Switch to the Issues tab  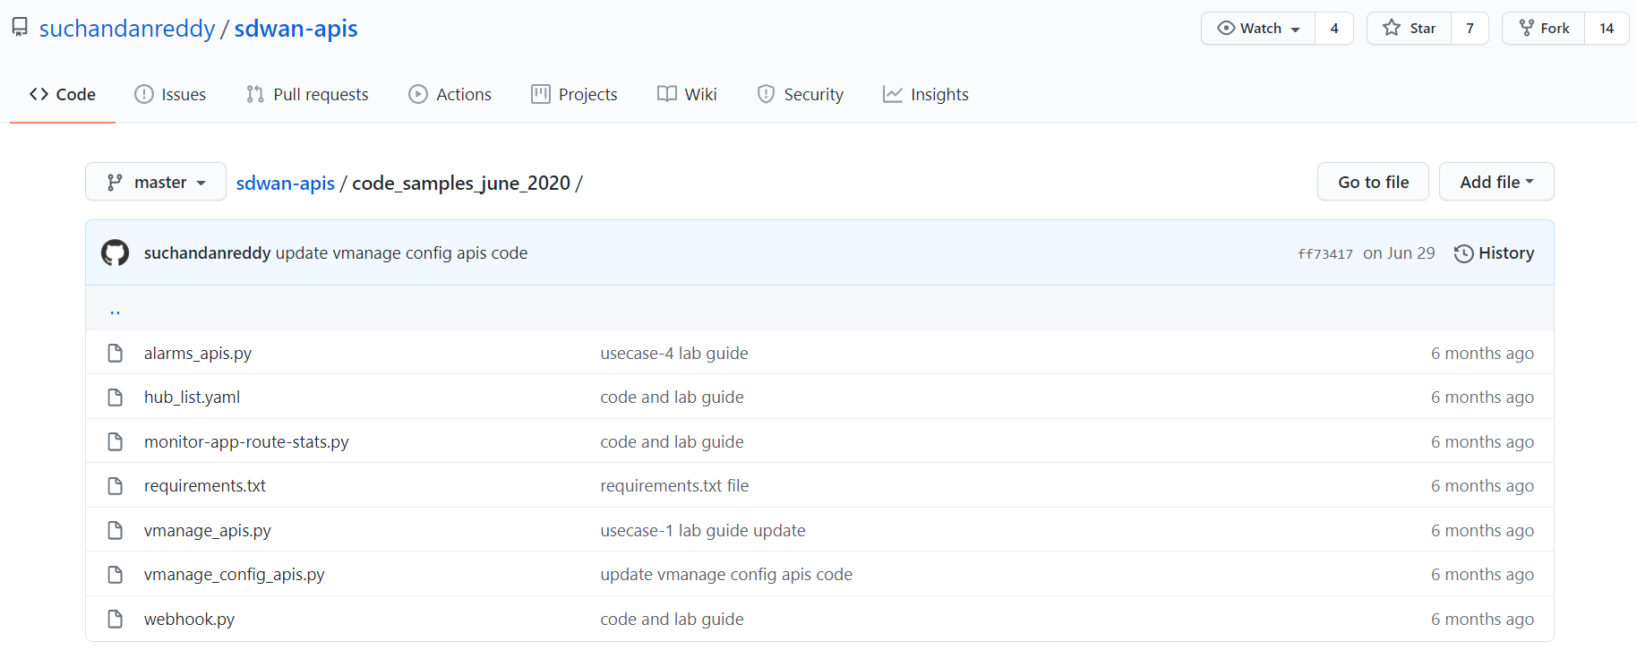point(170,94)
